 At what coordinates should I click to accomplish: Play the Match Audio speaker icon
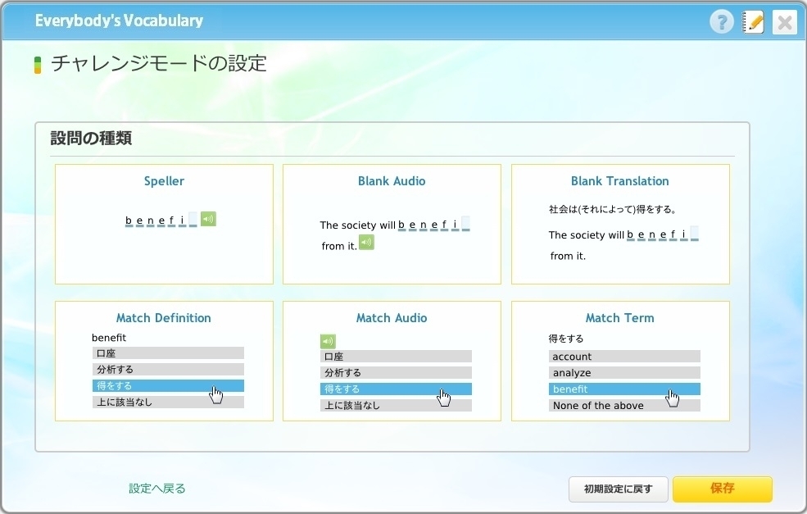328,341
